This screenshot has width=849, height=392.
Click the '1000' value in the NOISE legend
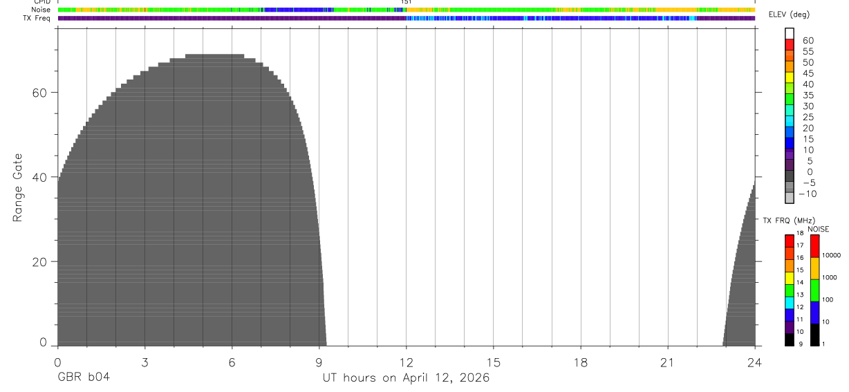coord(829,277)
